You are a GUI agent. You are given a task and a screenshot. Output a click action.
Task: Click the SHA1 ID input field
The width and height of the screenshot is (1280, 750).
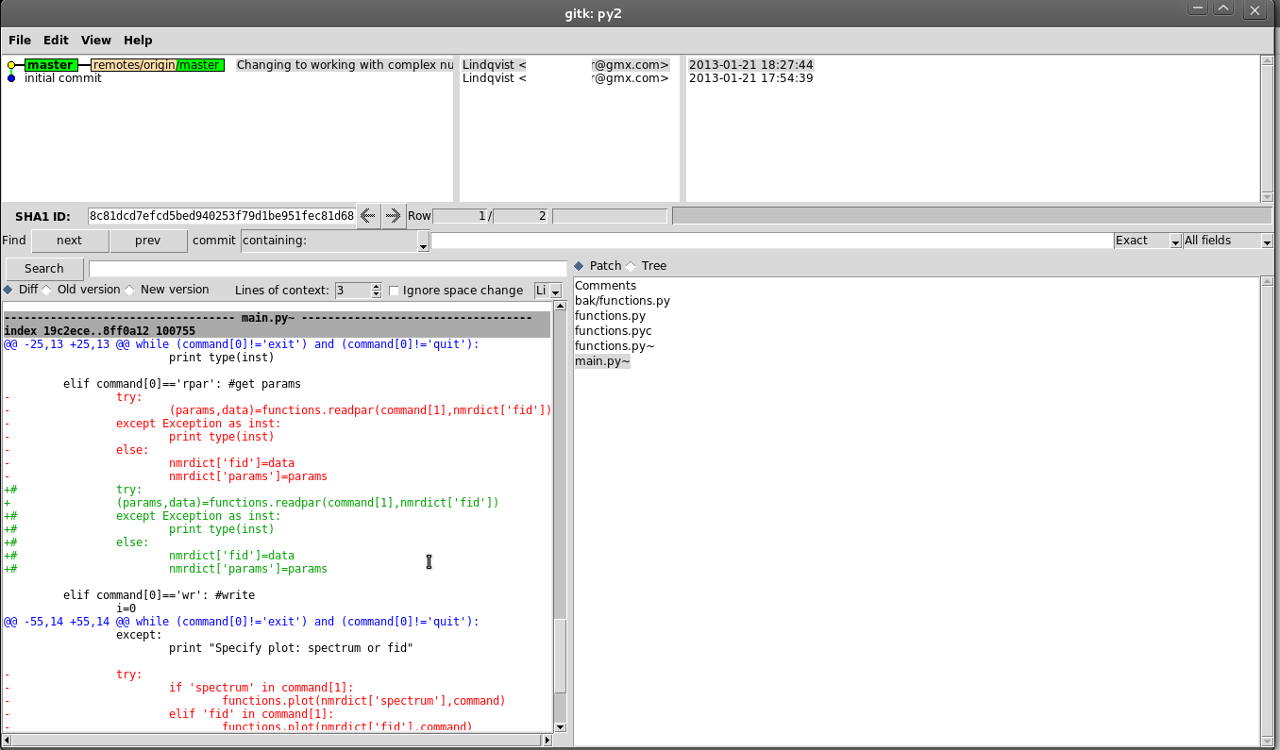[x=222, y=216]
